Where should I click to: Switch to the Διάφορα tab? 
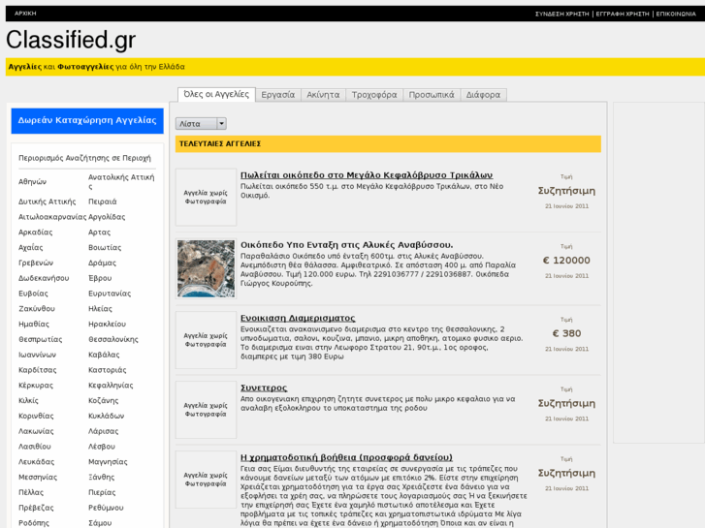483,95
